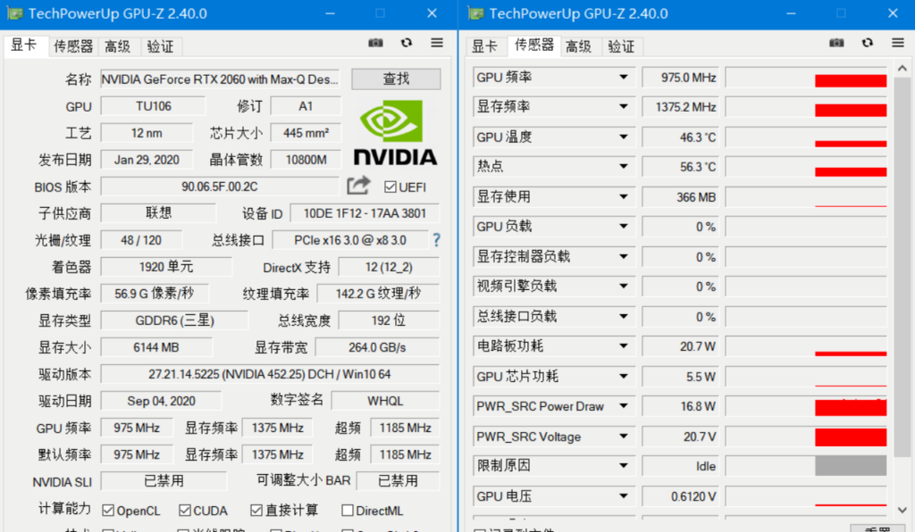
Task: Switch to 显卡 tab in left window
Action: tap(24, 46)
